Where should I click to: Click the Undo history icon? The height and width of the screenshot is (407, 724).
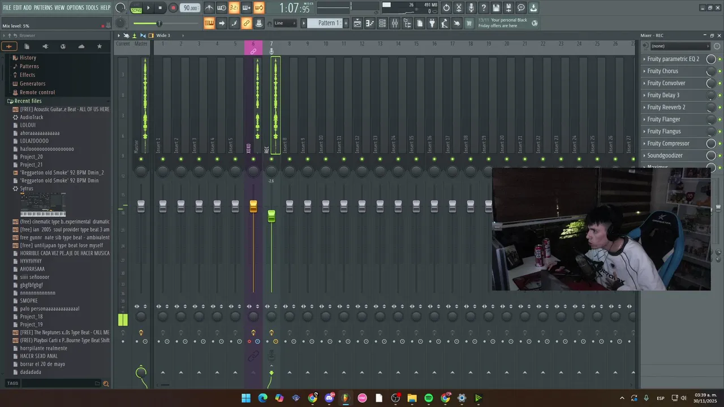click(x=446, y=8)
